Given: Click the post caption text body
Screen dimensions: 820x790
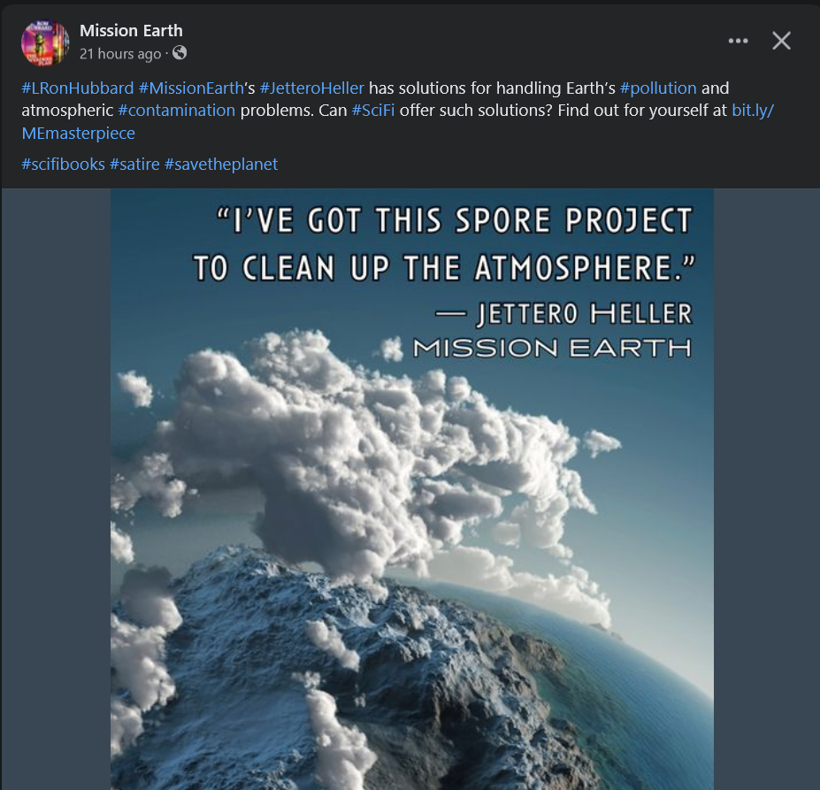Looking at the screenshot, I should coord(495,88).
